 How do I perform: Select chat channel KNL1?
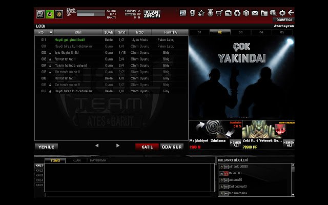(x=39, y=166)
